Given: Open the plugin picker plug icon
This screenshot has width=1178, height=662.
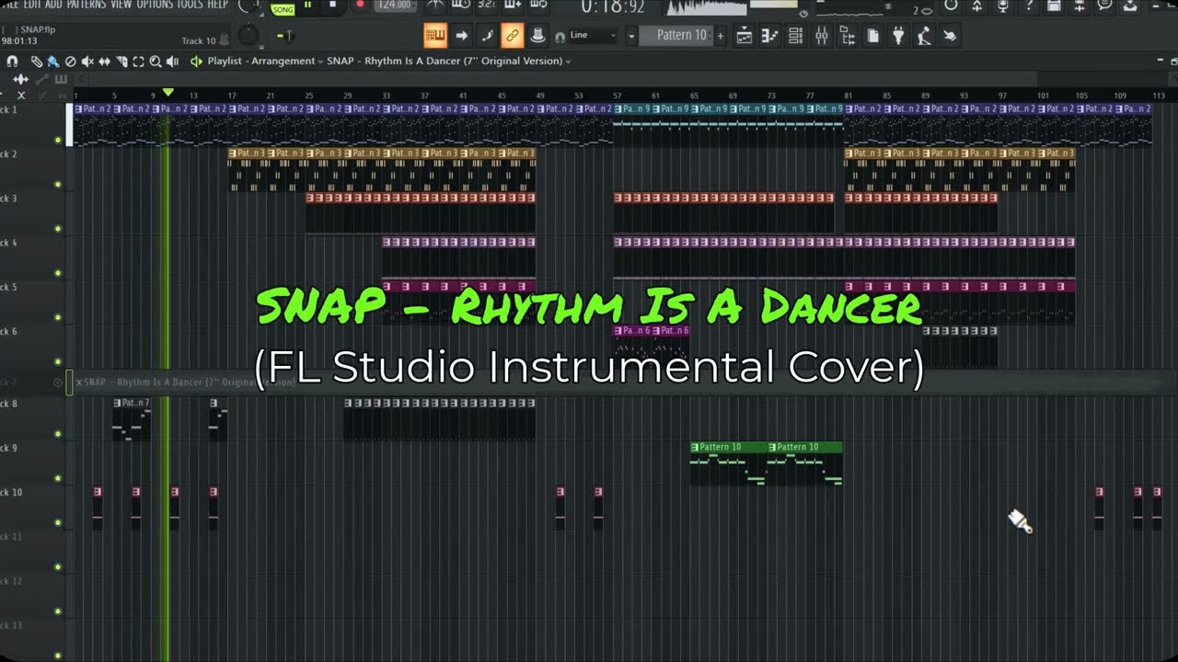Looking at the screenshot, I should tap(899, 36).
